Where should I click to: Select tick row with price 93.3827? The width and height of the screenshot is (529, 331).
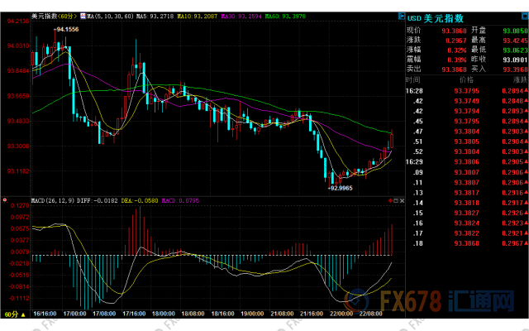pos(467,213)
